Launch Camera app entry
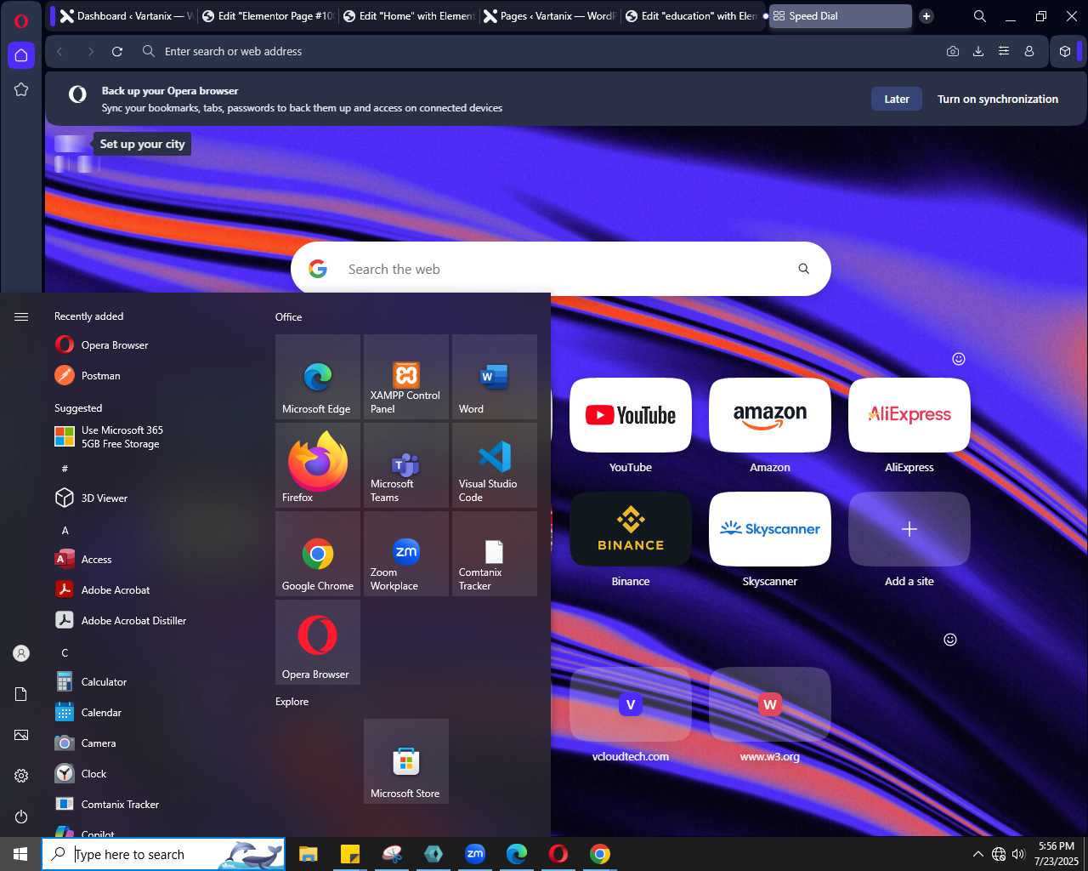Image resolution: width=1088 pixels, height=871 pixels. pyautogui.click(x=153, y=743)
